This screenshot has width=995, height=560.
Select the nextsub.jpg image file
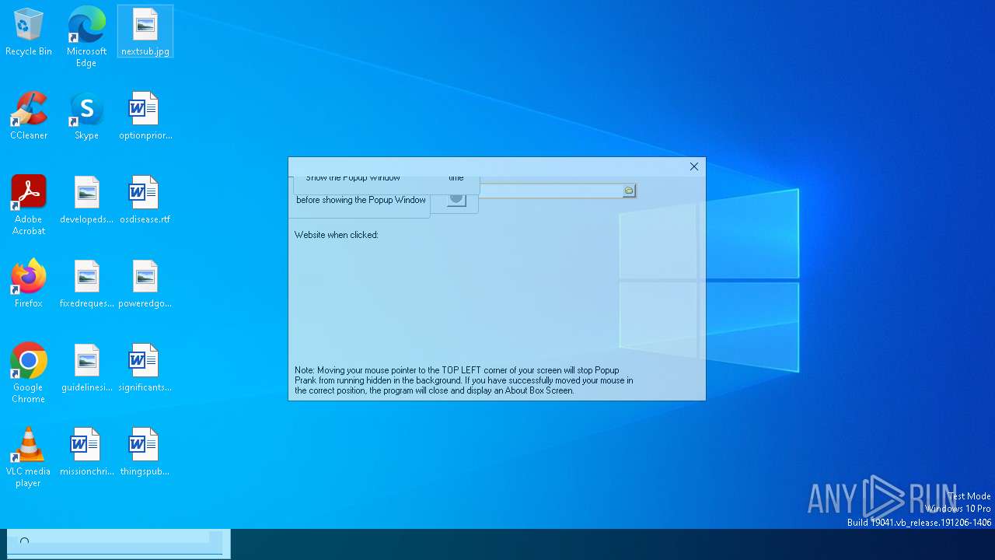145,32
